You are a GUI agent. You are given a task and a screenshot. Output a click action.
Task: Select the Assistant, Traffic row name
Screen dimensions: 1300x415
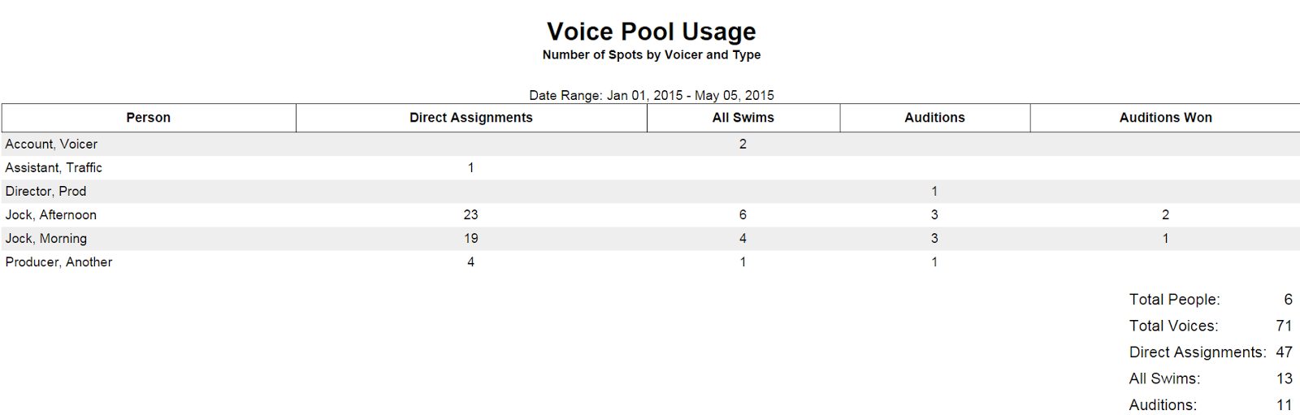(x=54, y=167)
